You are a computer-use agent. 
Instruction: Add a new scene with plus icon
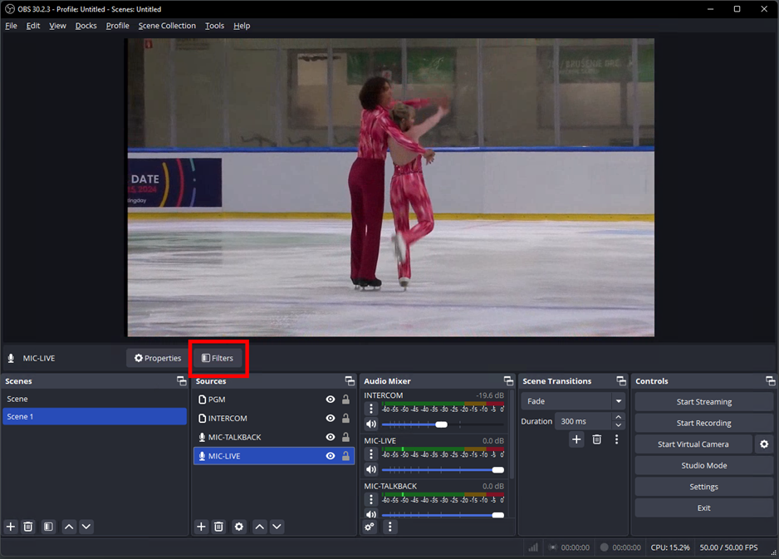coord(11,527)
